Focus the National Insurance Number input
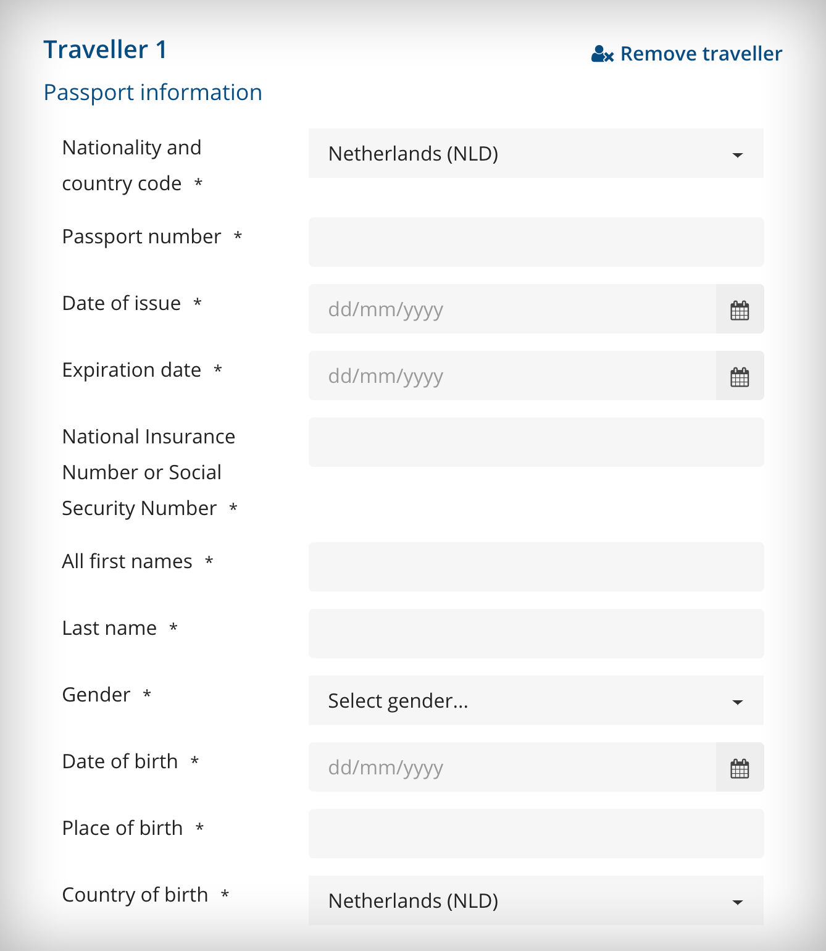 (x=536, y=442)
